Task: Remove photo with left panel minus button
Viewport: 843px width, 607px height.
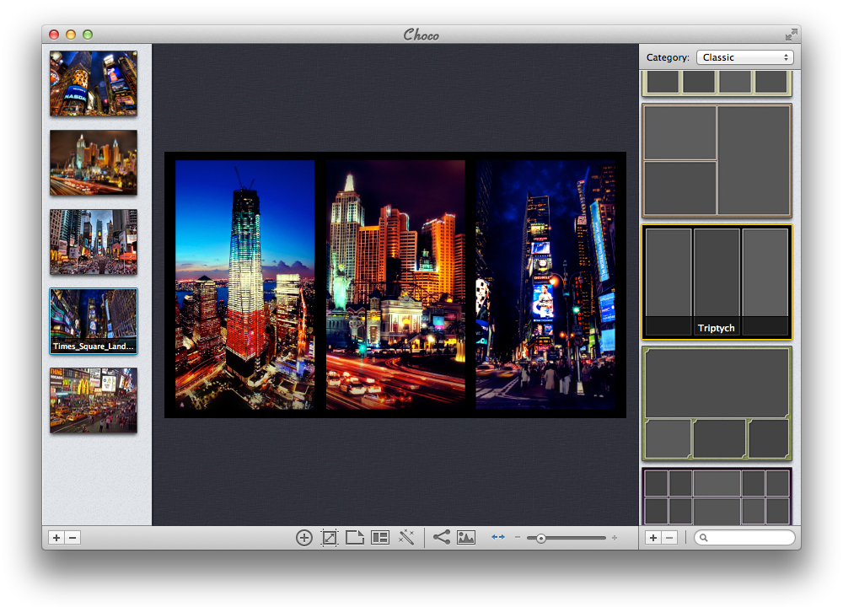Action: pos(72,538)
